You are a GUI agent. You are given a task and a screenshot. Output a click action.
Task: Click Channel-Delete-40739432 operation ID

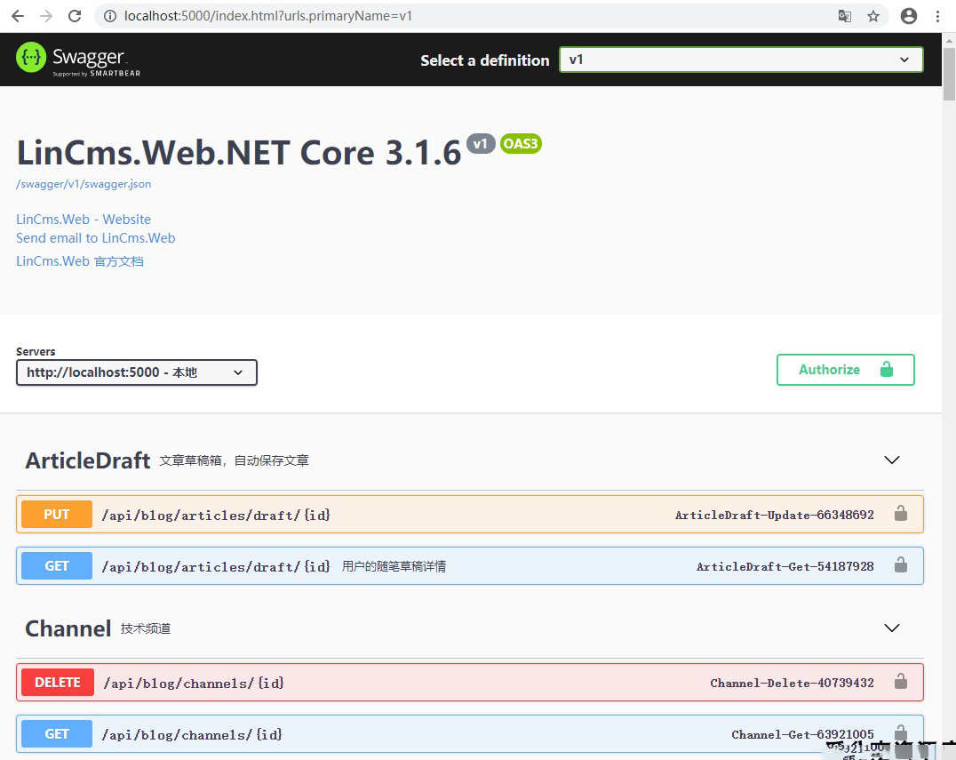(792, 683)
